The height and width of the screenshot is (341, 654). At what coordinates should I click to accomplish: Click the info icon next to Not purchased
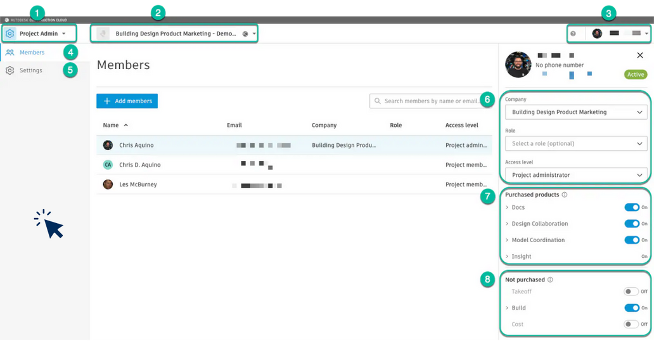tap(550, 280)
